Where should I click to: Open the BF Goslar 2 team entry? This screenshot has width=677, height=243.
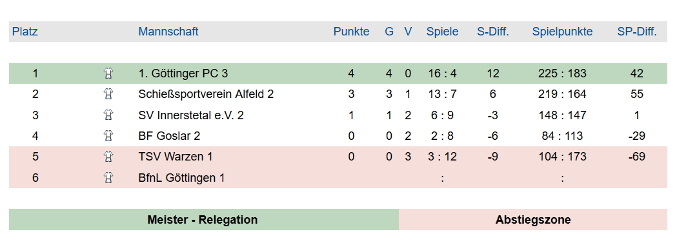click(169, 136)
